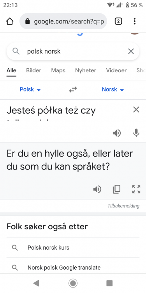Viewport: 146px width, 293px height.
Task: Click the Tilbakemelding feedback link
Action: [123, 206]
